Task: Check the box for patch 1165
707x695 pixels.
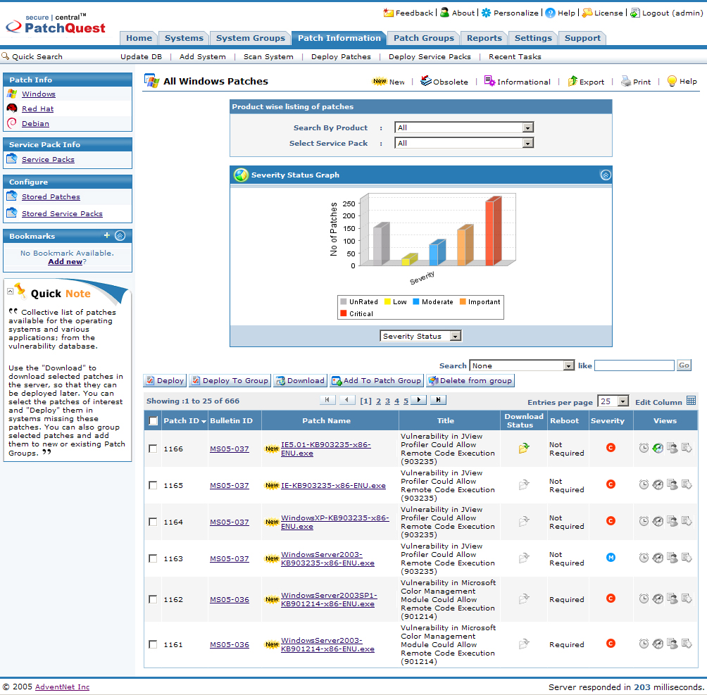Action: (x=153, y=485)
